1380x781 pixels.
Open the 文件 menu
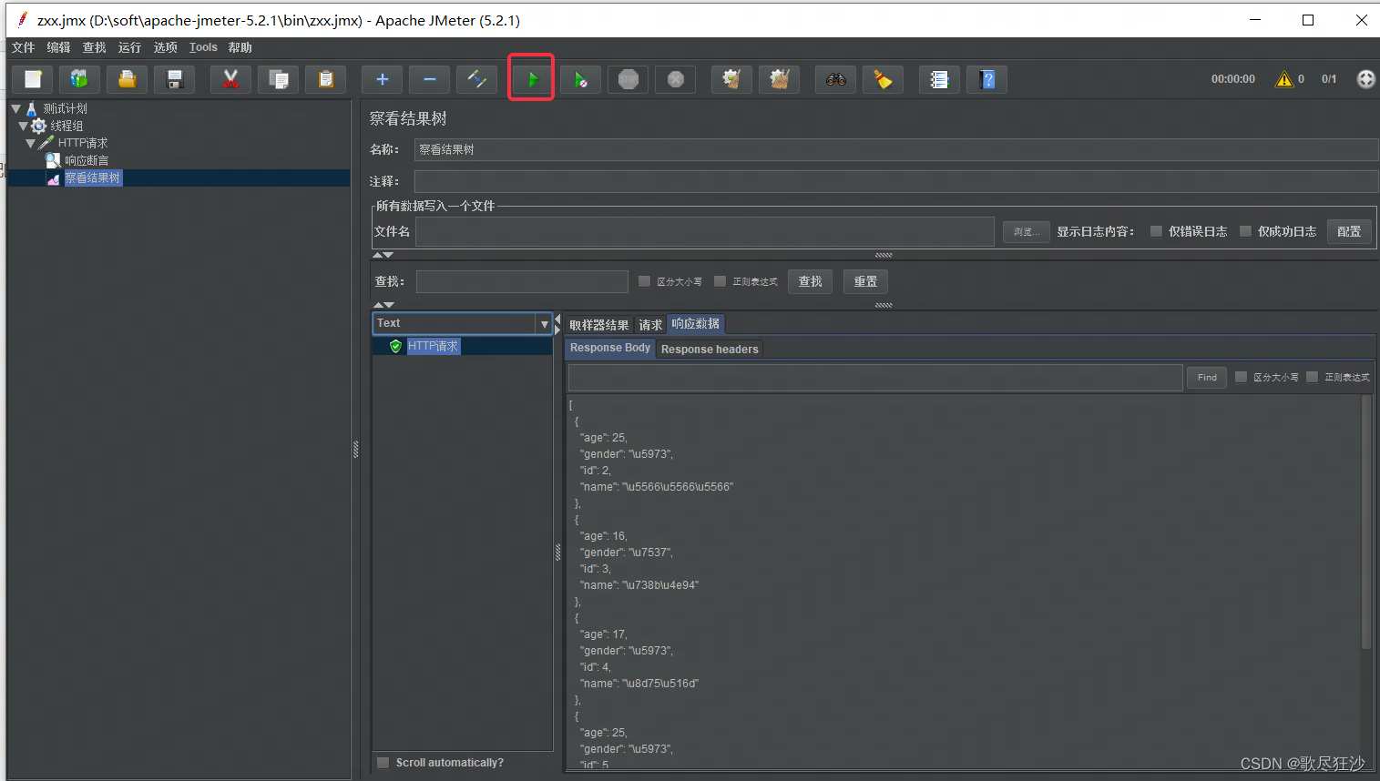[23, 47]
